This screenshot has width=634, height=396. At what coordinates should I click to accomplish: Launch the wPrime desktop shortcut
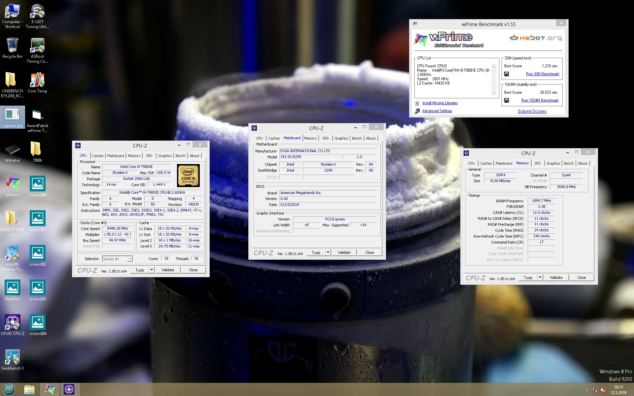12,186
